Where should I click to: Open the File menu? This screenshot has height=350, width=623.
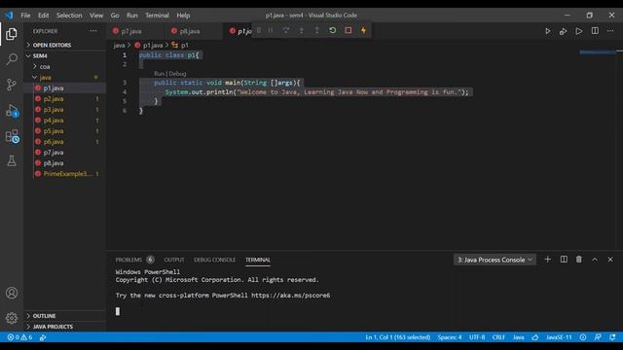[25, 16]
